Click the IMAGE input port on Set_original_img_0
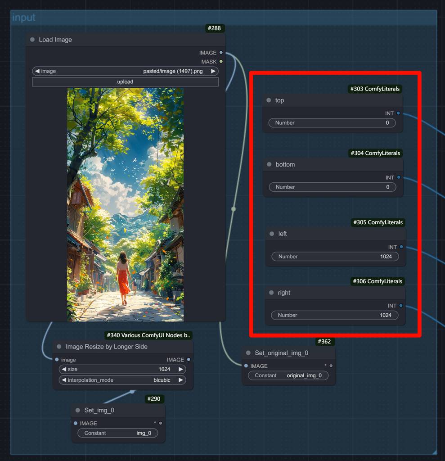This screenshot has height=461, width=445. (246, 366)
